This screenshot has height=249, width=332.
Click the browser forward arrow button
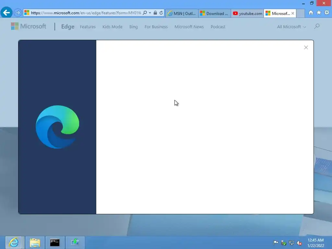click(18, 13)
